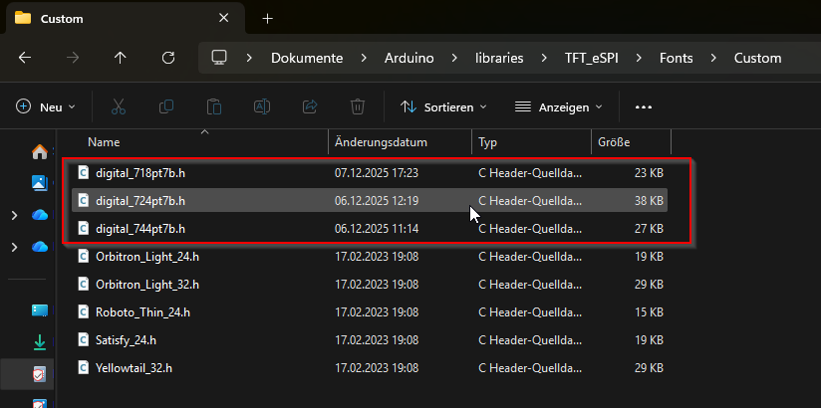Click the libraries breadcrumb segment
821x408 pixels.
(498, 58)
